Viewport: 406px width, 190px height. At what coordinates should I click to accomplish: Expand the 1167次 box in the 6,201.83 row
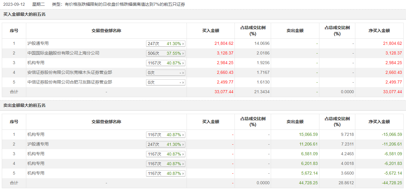166,164
